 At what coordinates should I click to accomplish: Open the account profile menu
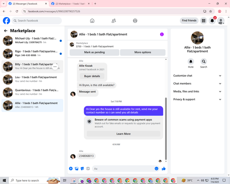(221, 21)
